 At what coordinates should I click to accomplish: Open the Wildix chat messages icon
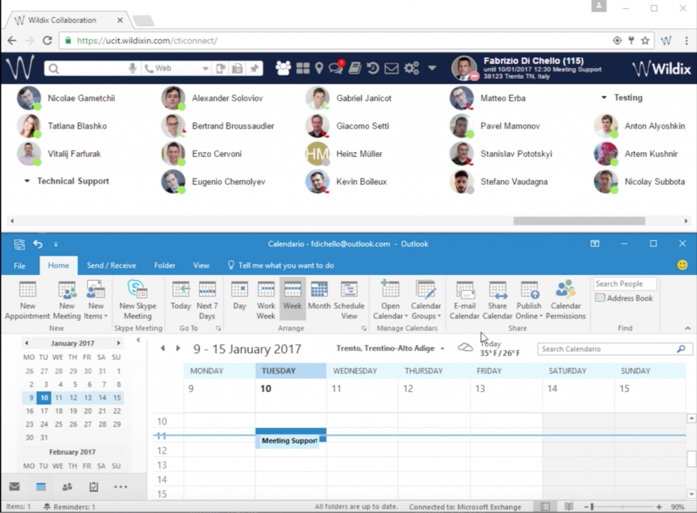click(x=336, y=68)
